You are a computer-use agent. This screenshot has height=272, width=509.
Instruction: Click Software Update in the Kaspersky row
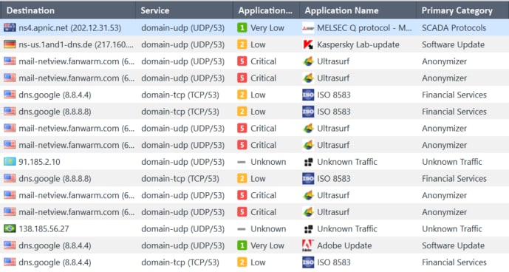[x=453, y=44]
